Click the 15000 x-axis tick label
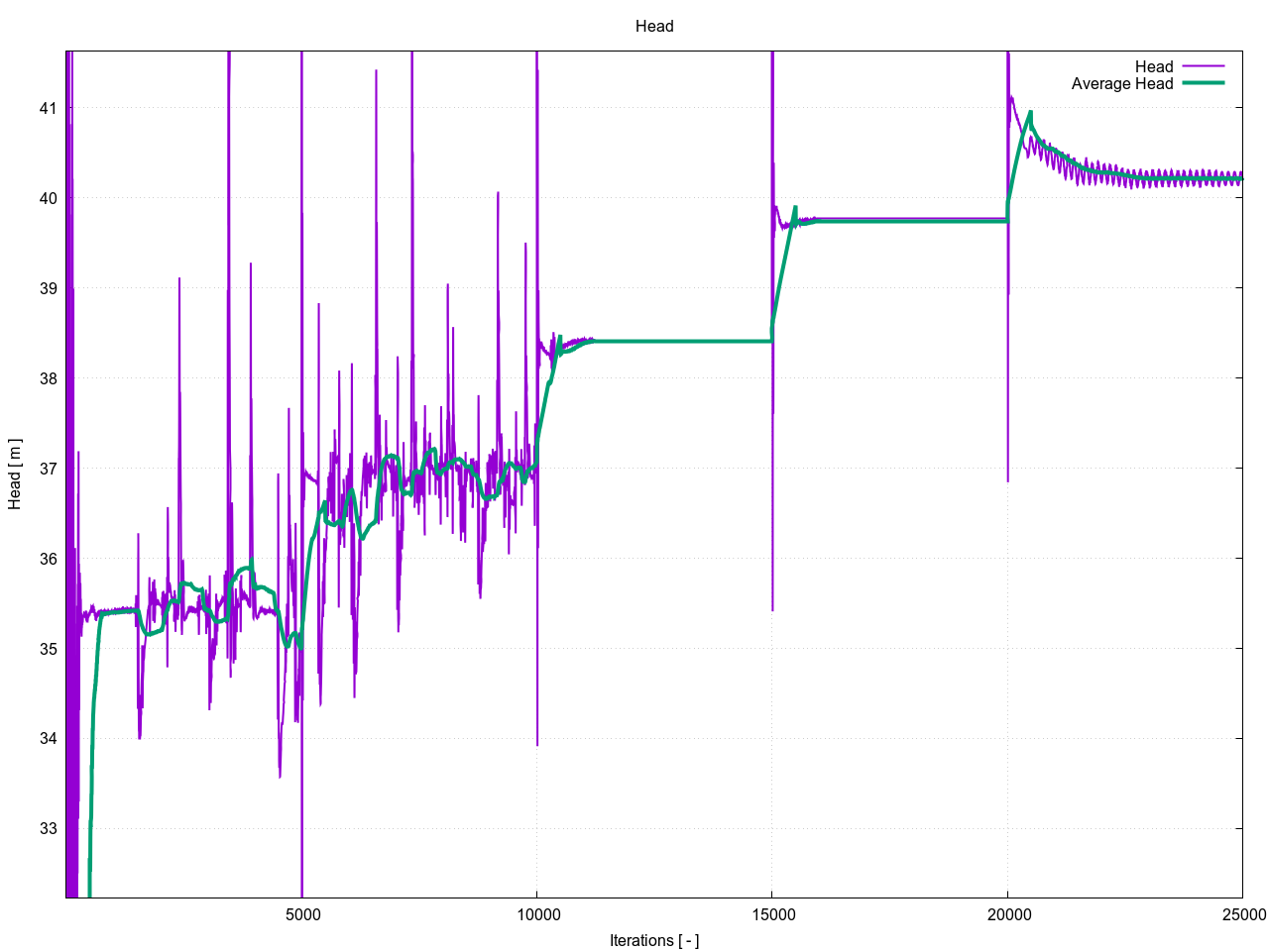The height and width of the screenshot is (951, 1269). click(772, 914)
